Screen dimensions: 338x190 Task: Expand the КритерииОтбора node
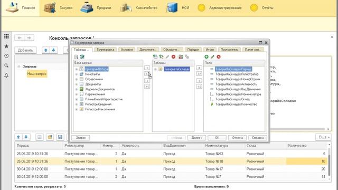click(76, 69)
